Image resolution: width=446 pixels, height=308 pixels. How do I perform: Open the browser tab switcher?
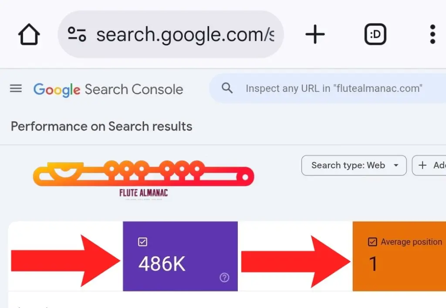(x=375, y=34)
